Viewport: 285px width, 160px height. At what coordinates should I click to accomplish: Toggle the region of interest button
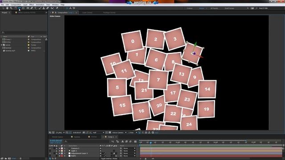(x=107, y=132)
